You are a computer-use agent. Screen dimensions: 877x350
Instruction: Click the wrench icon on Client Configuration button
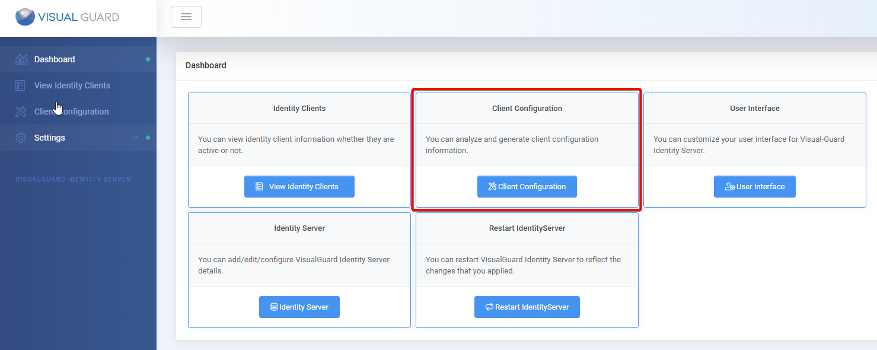point(492,186)
